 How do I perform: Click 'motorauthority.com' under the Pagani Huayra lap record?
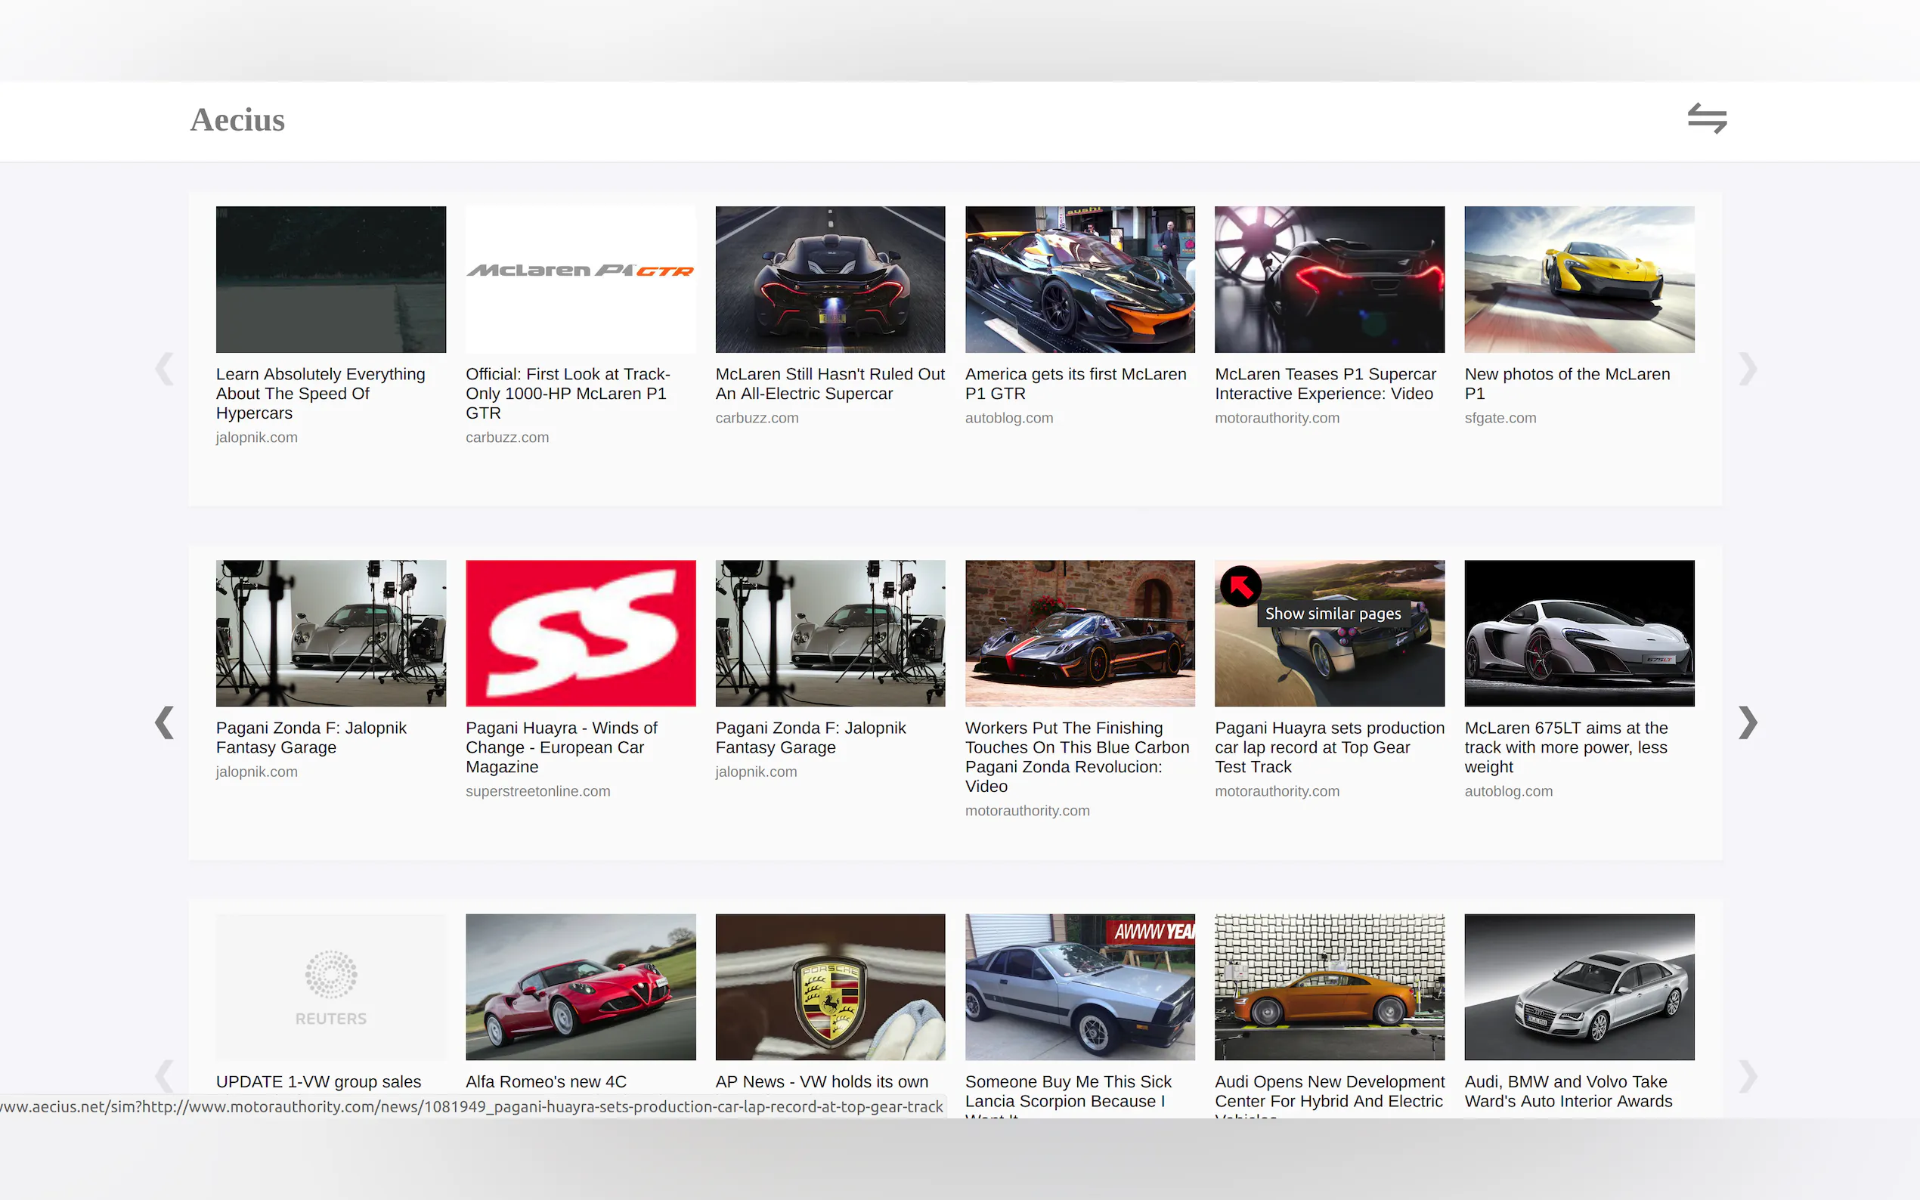pos(1277,791)
